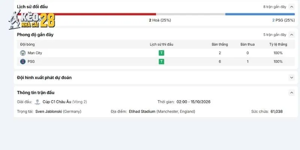300x150 pixels.
Task: Click the Kèo Nhà Cái 28 logo
Action: [32, 20]
